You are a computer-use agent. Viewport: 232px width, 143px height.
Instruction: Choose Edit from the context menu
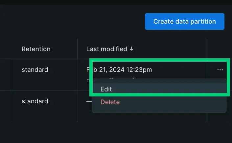tap(106, 89)
